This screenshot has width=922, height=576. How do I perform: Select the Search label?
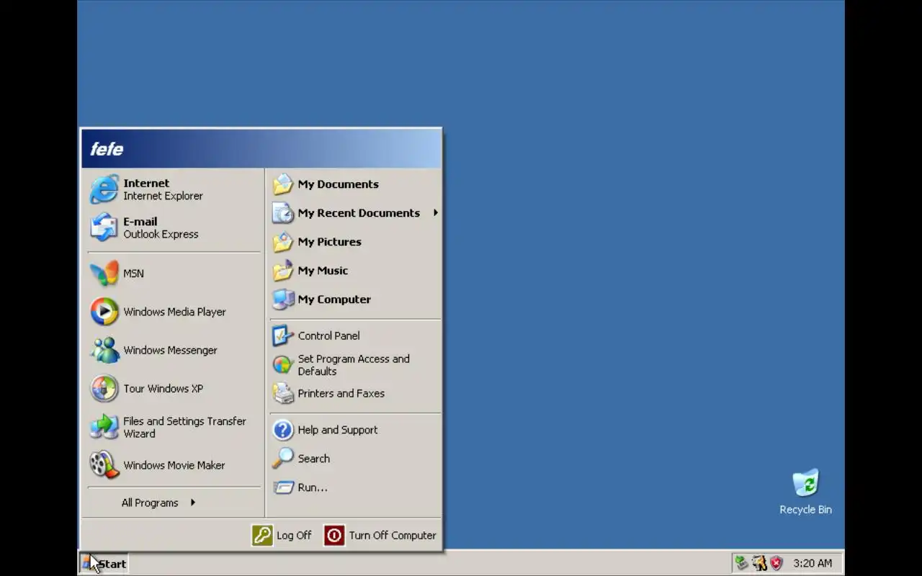coord(313,459)
